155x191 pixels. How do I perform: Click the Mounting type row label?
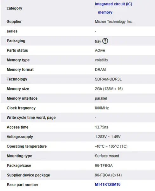coord(19,156)
